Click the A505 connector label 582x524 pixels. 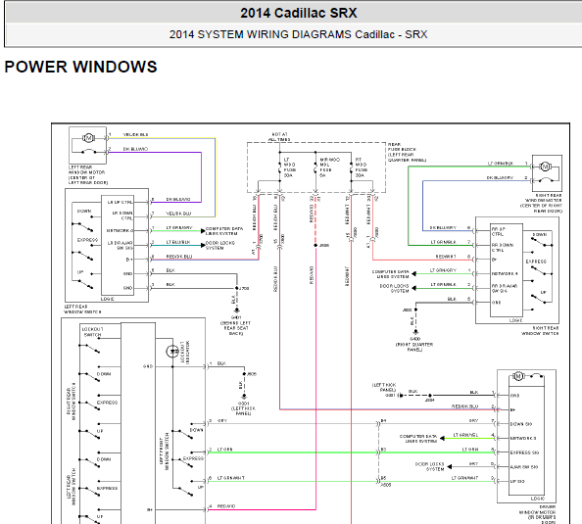coord(386,485)
